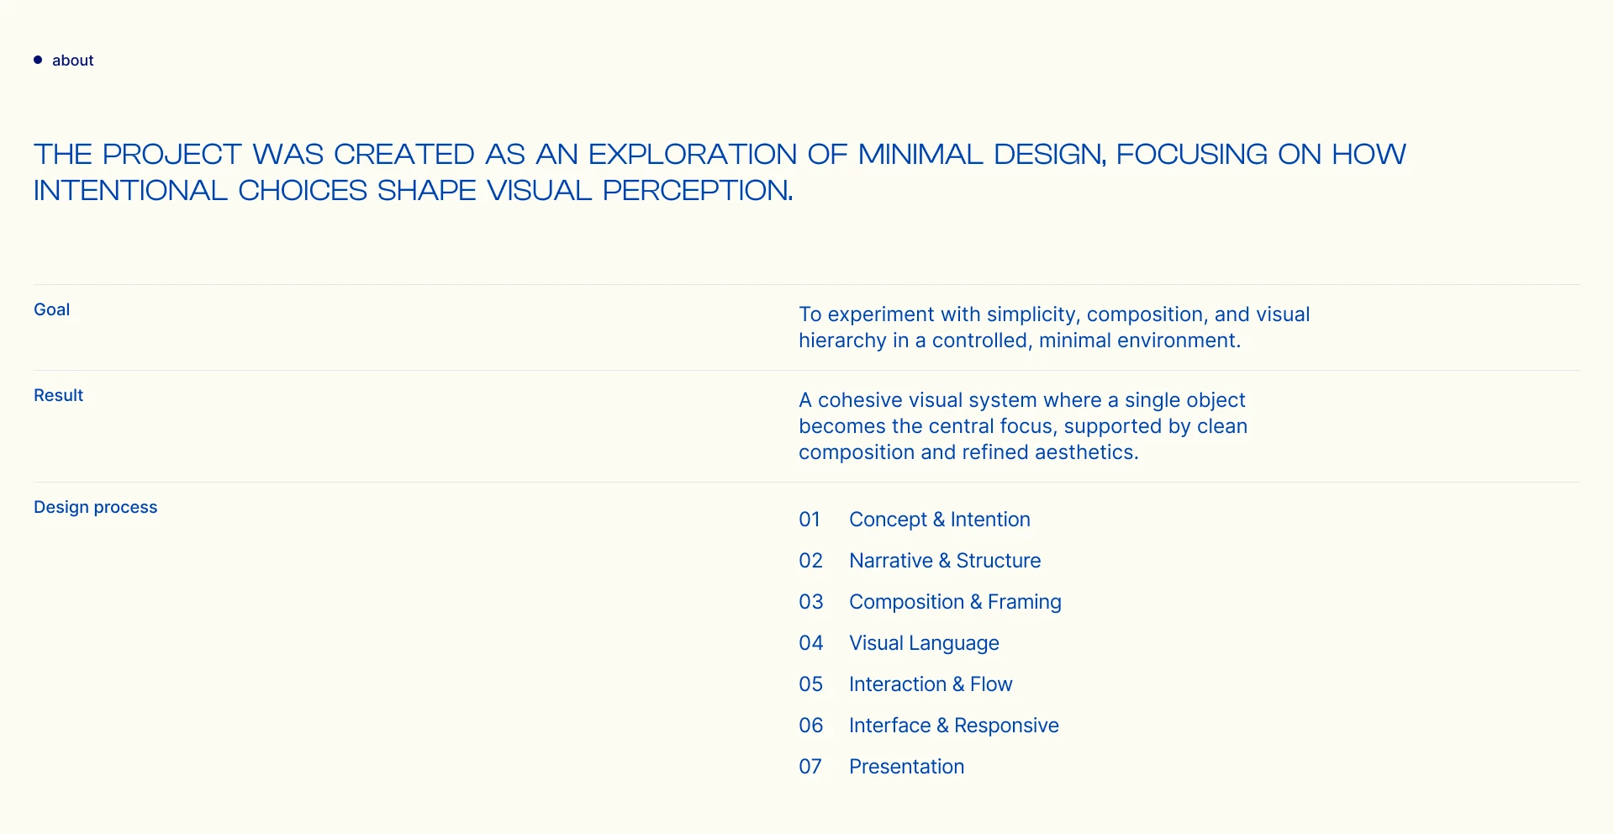Select step number 04 in the process list
The image size is (1614, 834).
(x=810, y=643)
